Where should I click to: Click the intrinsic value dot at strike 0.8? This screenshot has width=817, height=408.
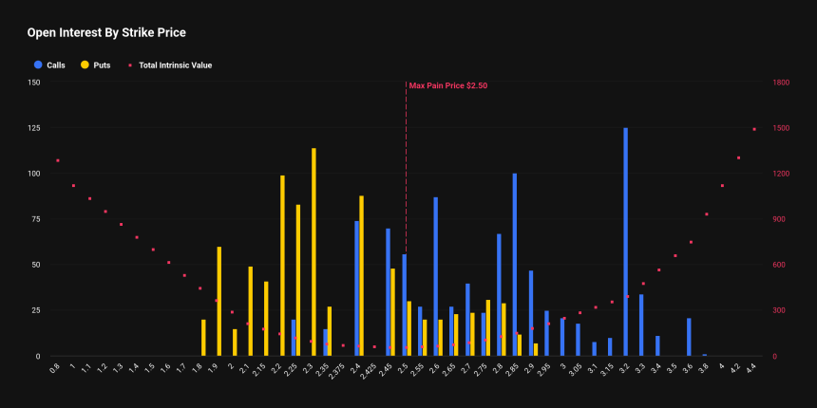click(58, 160)
